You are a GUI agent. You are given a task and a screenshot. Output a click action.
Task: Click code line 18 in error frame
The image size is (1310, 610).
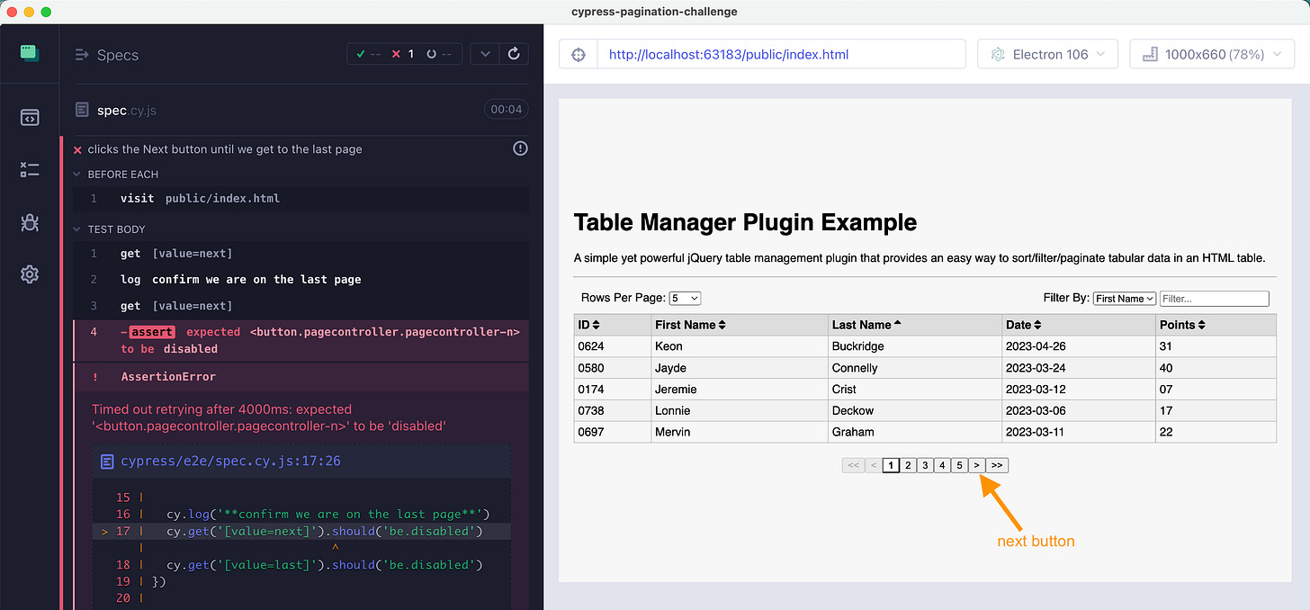(301, 565)
